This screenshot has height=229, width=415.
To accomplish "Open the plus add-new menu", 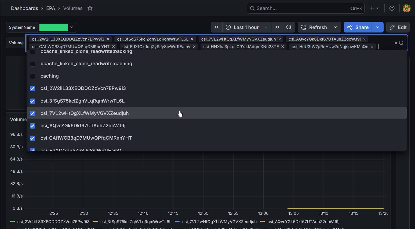I will pos(374,8).
